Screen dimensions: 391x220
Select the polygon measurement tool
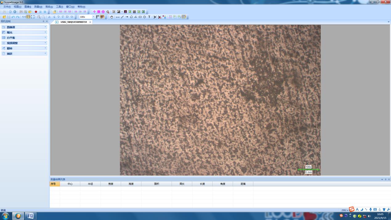pyautogui.click(x=131, y=17)
